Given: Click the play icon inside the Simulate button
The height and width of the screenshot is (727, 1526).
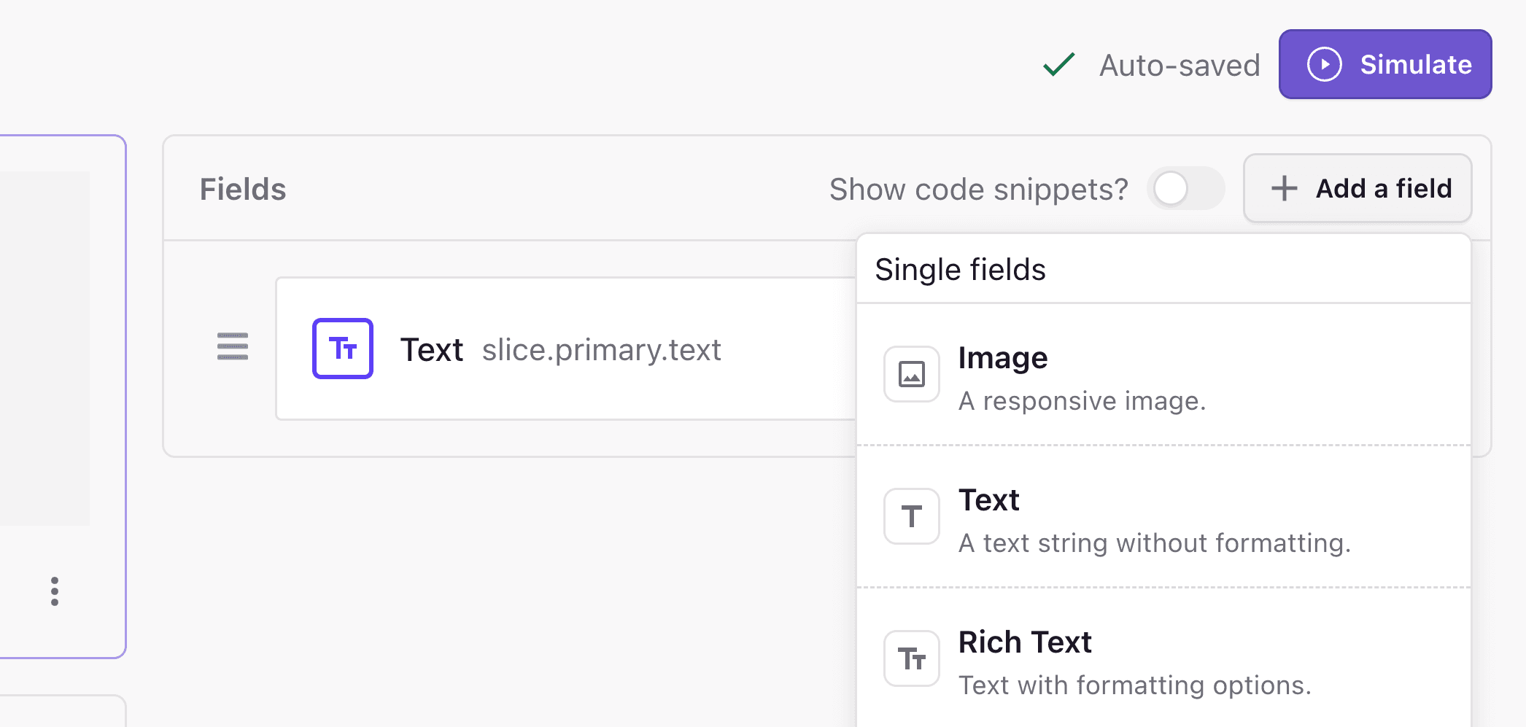Looking at the screenshot, I should coord(1324,64).
